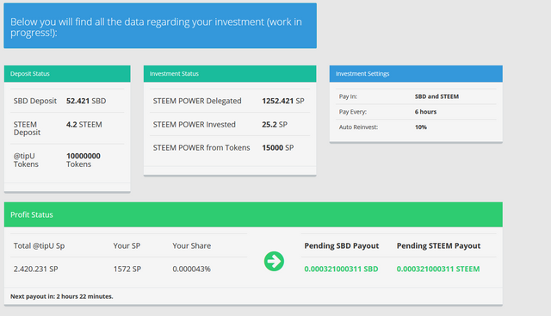
Task: Click the 'SBD Deposit' label
Action: (x=35, y=101)
